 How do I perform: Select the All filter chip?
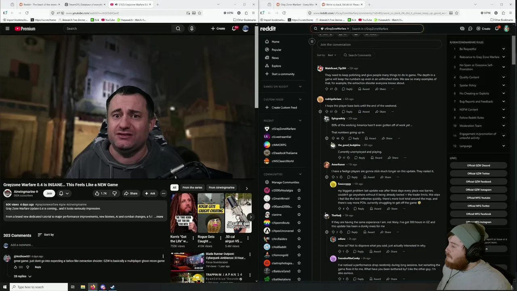pos(174,188)
